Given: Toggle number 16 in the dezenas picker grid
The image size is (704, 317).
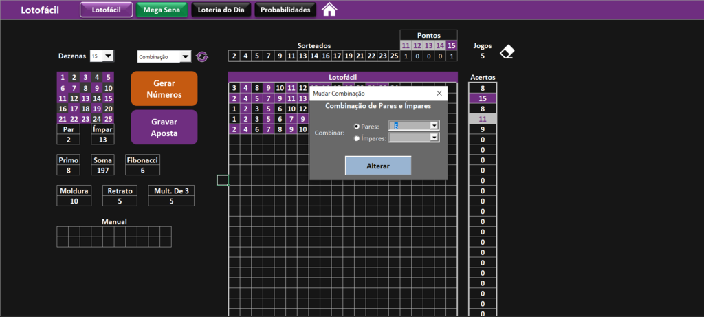Looking at the screenshot, I should (63, 109).
